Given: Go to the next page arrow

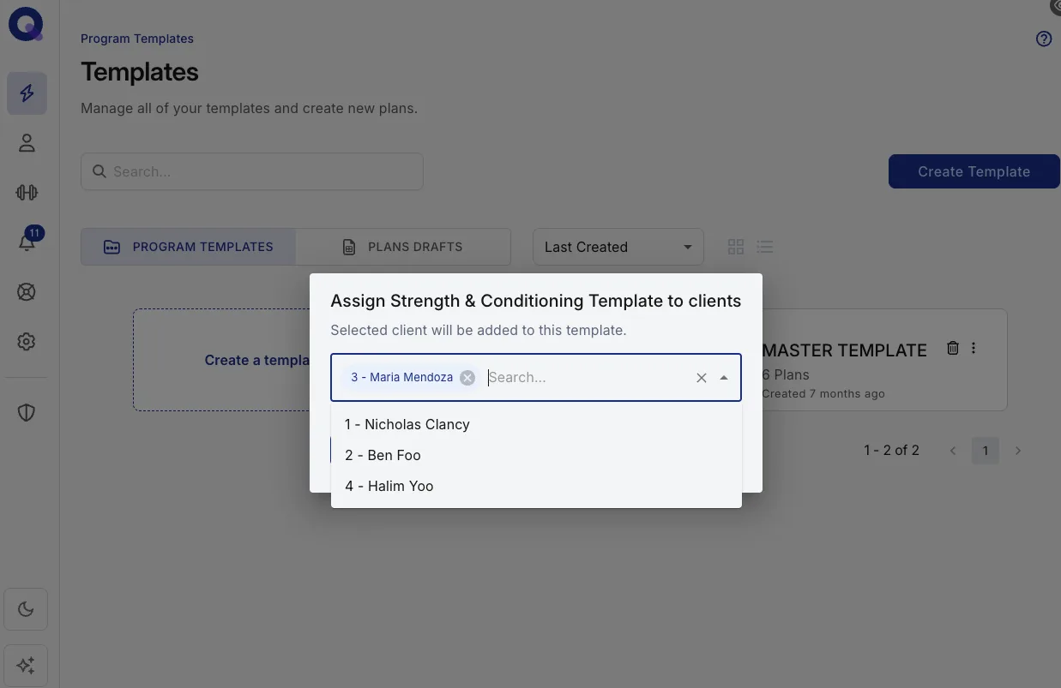Looking at the screenshot, I should [x=1018, y=451].
